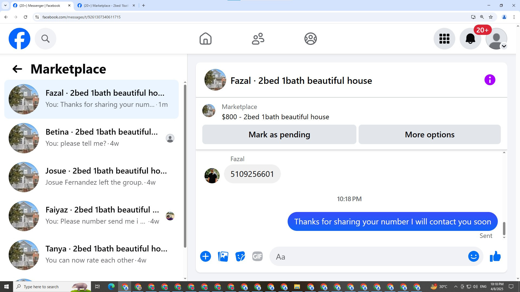The height and width of the screenshot is (292, 520).
Task: Switch to the Marketplace 2bed 1bath tab
Action: [106, 5]
